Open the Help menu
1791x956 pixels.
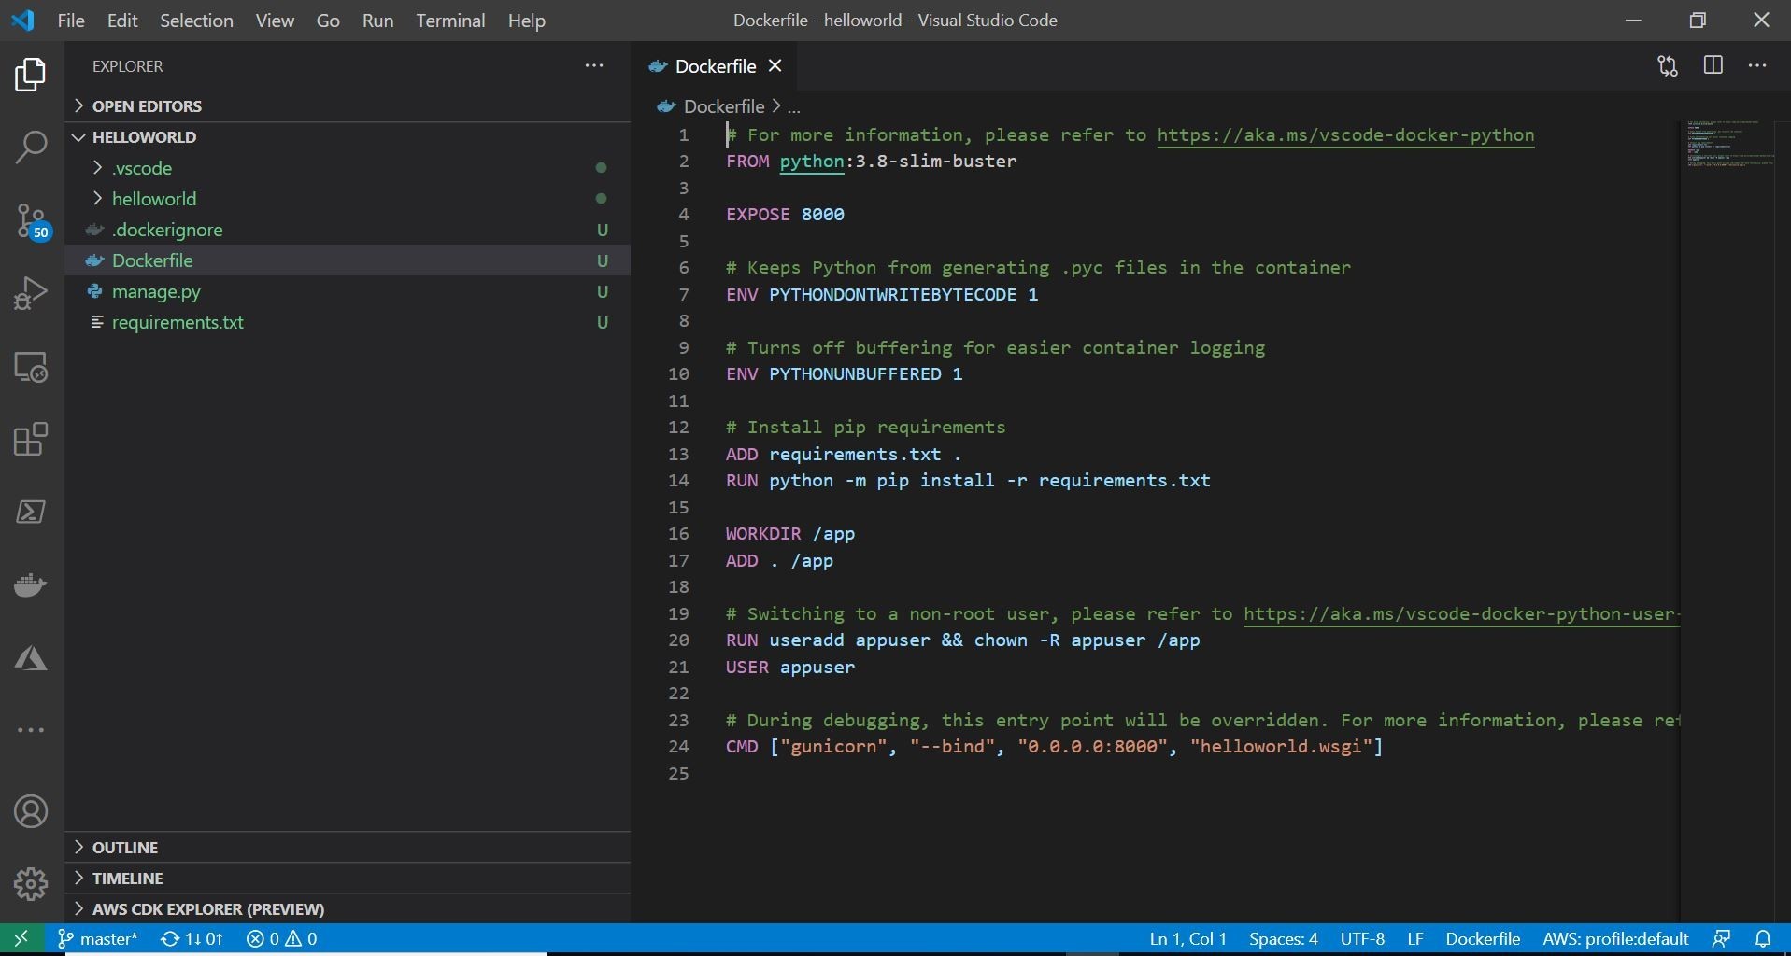[x=526, y=21]
